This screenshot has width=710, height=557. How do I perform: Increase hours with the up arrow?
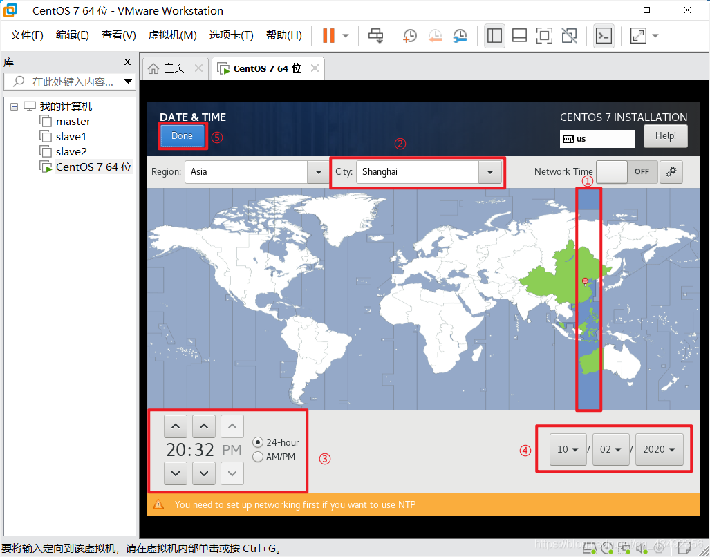coord(176,426)
